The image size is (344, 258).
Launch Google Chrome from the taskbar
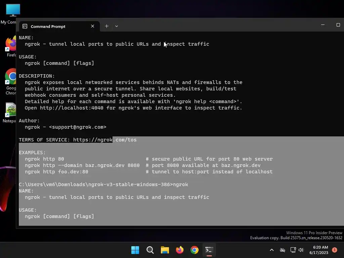(195, 250)
